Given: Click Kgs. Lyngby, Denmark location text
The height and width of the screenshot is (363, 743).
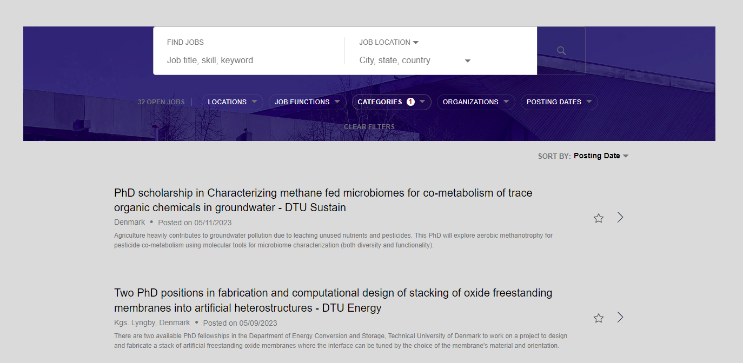Looking at the screenshot, I should (x=152, y=322).
